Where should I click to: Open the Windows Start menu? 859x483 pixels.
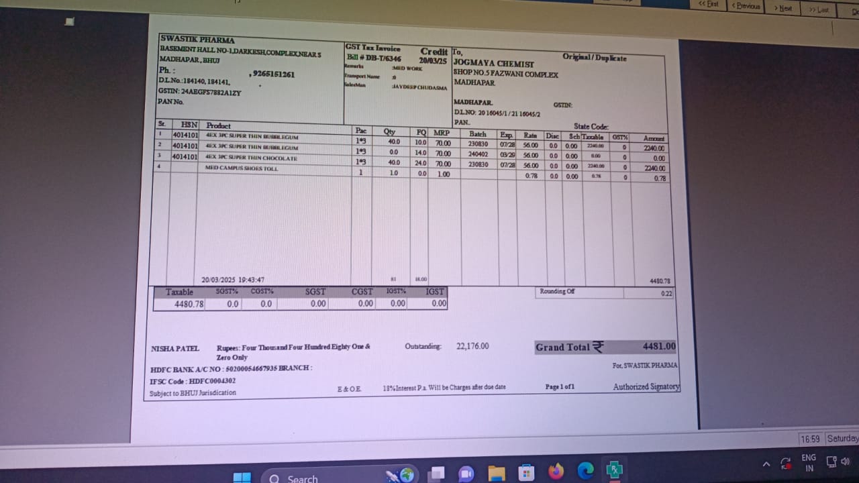[x=242, y=478]
